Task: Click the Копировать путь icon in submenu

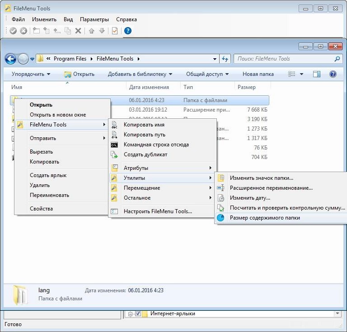Action: [114, 135]
